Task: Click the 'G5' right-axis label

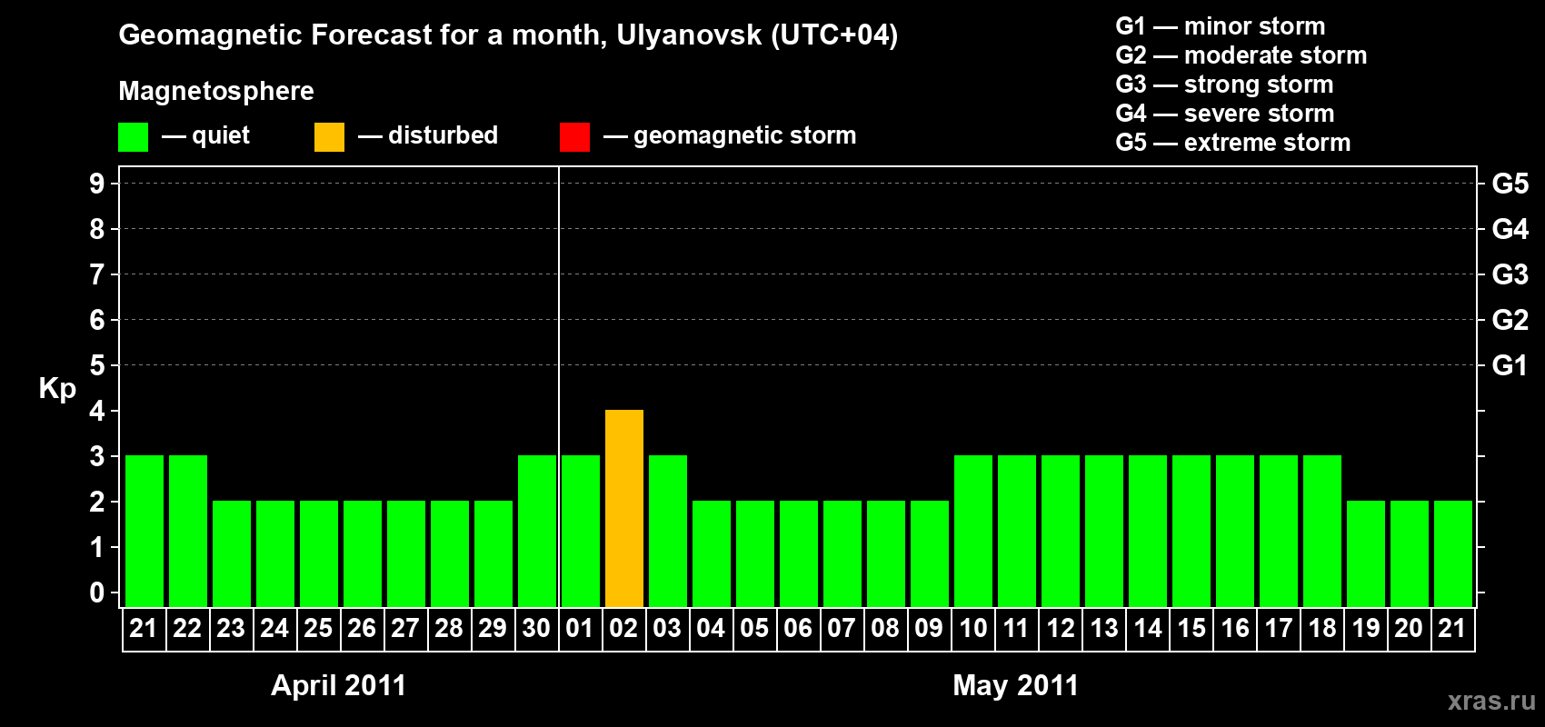Action: pyautogui.click(x=1510, y=184)
